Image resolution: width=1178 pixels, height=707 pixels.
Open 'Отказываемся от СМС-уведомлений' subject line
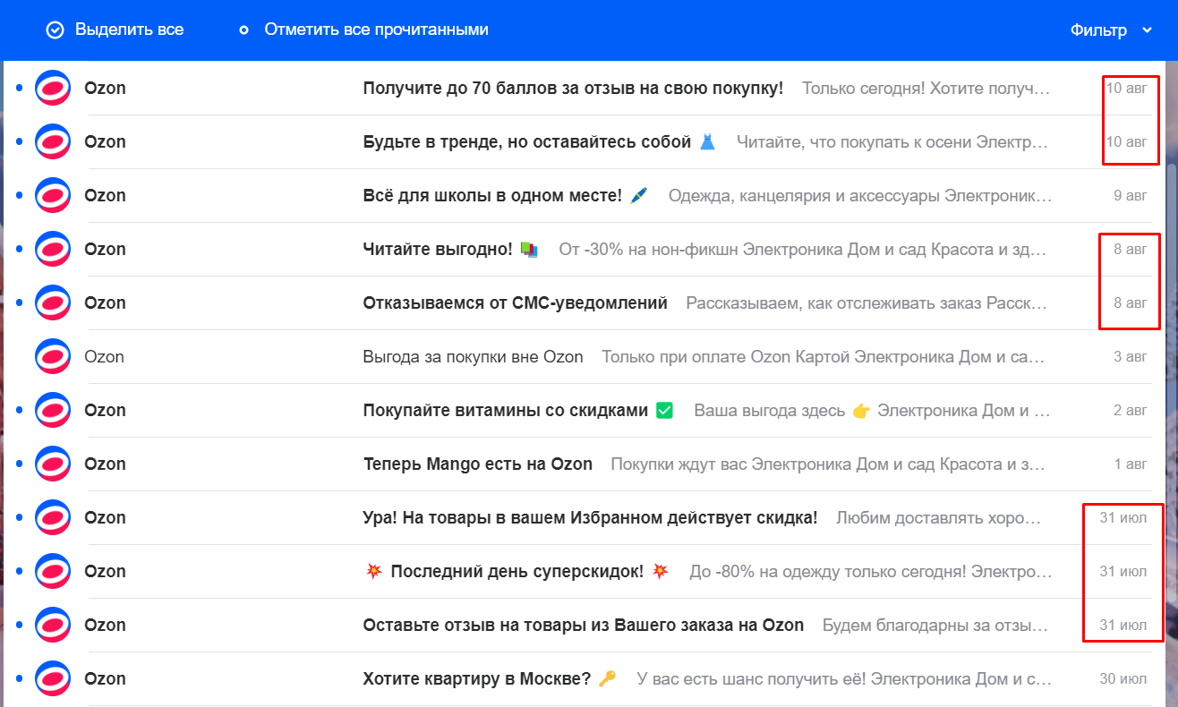tap(516, 302)
